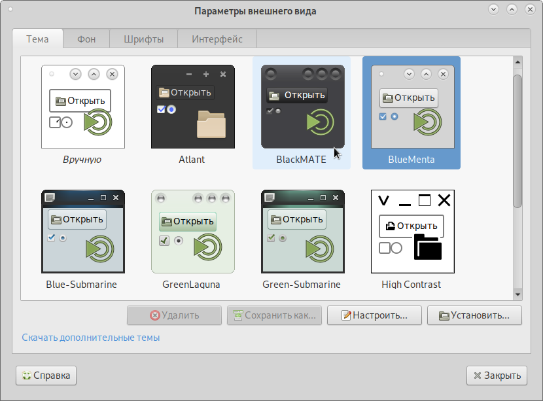Click the Настроить... button
543x401 pixels.
[374, 315]
